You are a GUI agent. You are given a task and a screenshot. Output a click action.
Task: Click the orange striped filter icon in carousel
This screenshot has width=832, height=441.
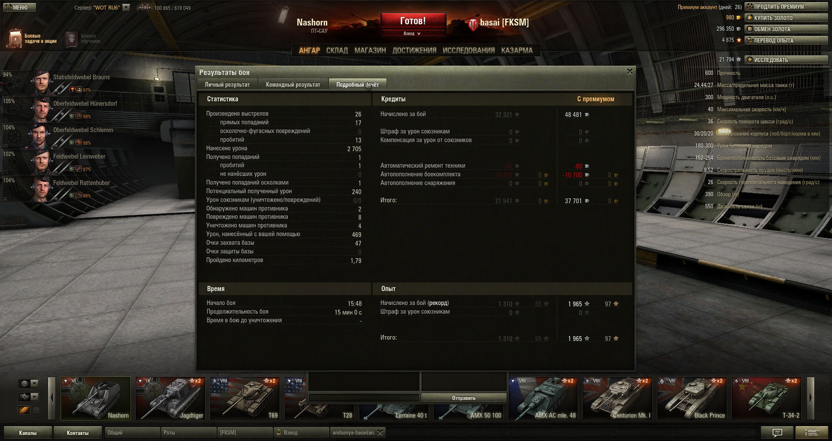tap(24, 410)
